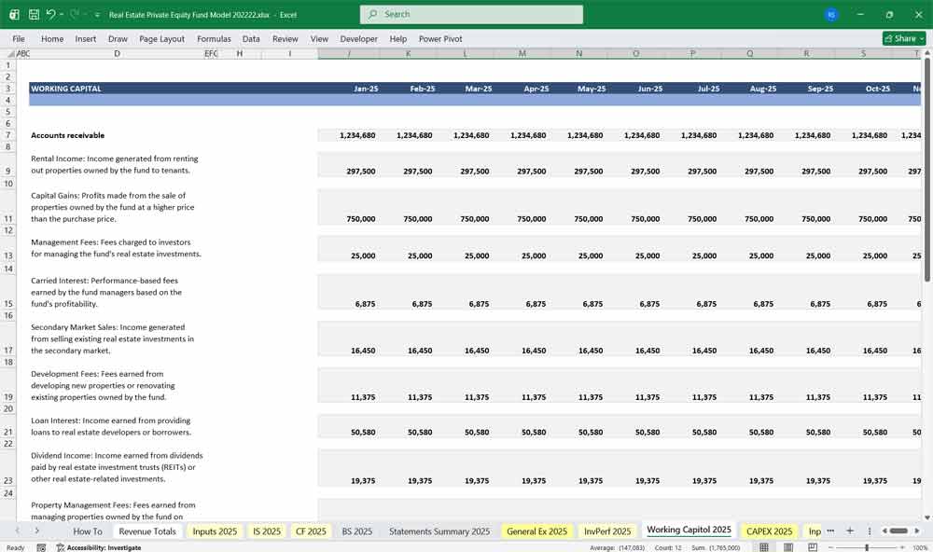The image size is (933, 552).
Task: Click the Search box in the title bar
Action: 471,14
